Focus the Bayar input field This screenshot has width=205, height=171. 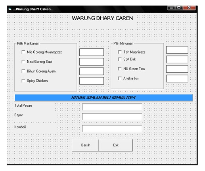tap(112, 117)
